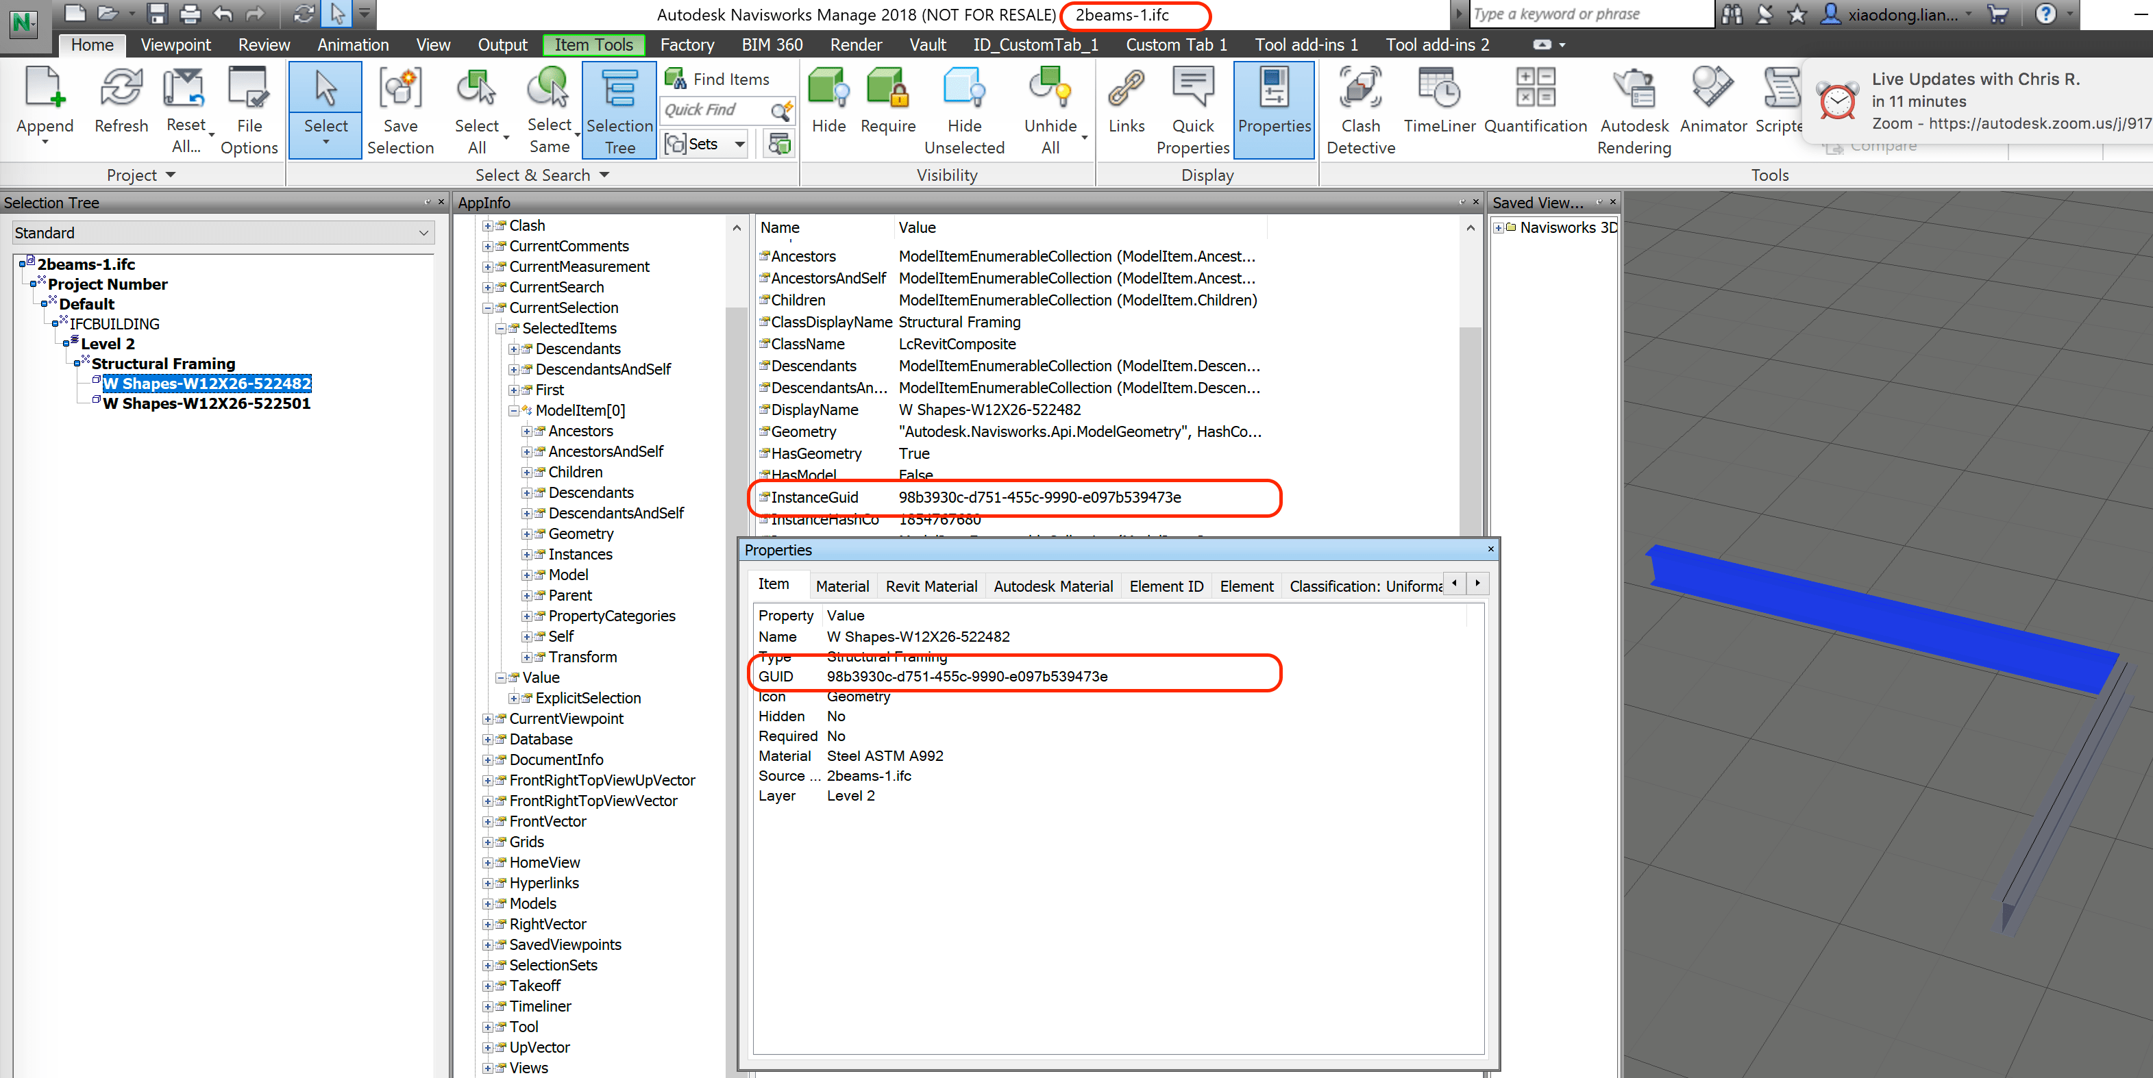This screenshot has width=2153, height=1078.
Task: Click the Refresh icon in ribbon
Action: pyautogui.click(x=121, y=88)
